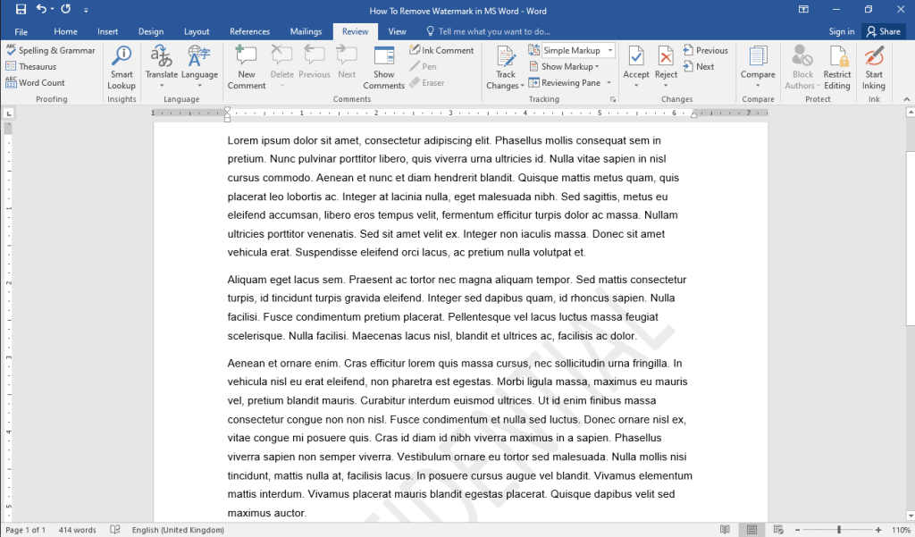Viewport: 915px width, 537px height.
Task: Switch to Web Layout view
Action: [778, 530]
